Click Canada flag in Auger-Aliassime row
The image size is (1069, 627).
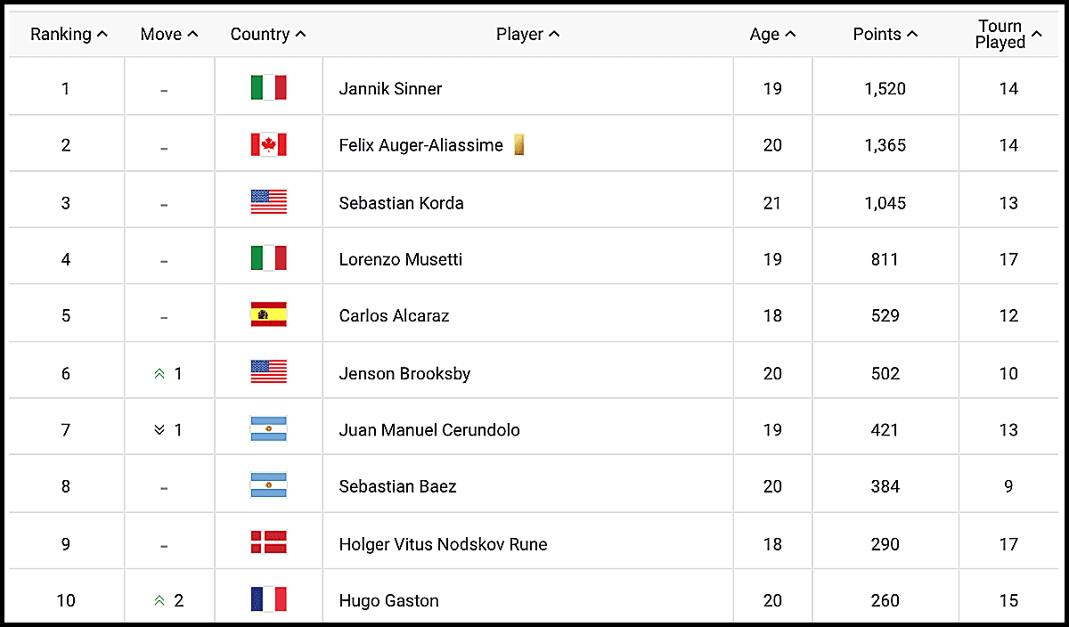pyautogui.click(x=268, y=144)
